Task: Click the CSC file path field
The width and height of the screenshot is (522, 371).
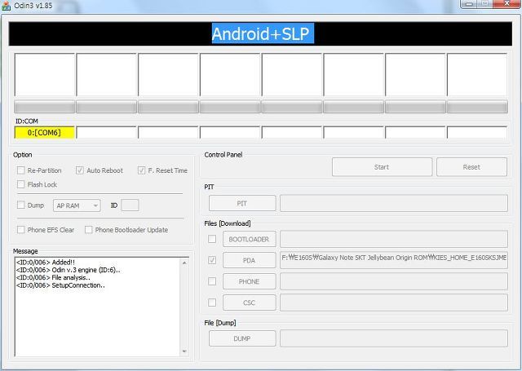Action: tap(394, 303)
